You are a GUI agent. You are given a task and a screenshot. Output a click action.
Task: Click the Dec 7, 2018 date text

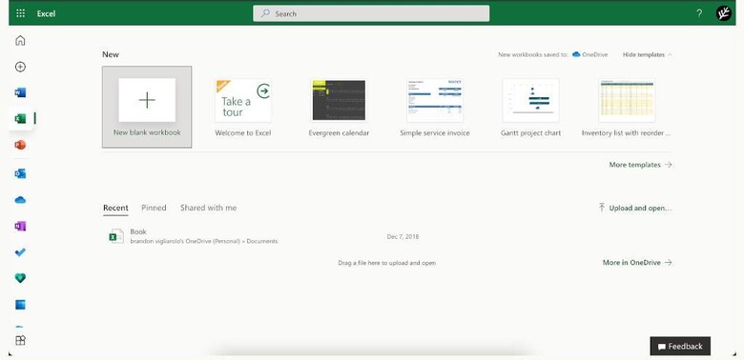point(403,236)
